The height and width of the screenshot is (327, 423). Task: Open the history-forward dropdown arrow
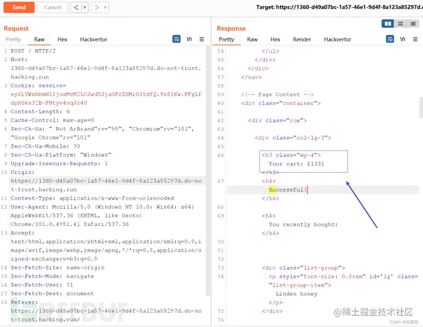[105, 7]
